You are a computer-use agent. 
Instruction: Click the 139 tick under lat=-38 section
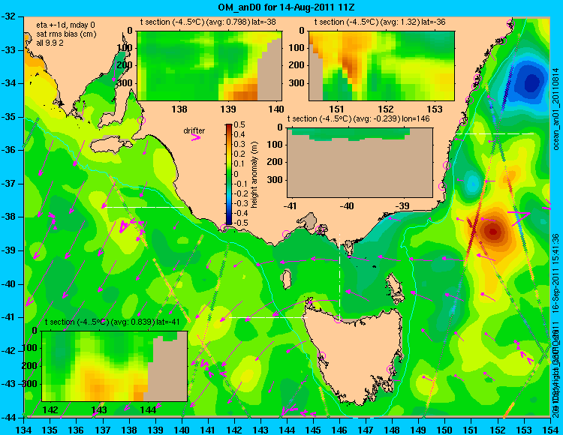[228, 109]
